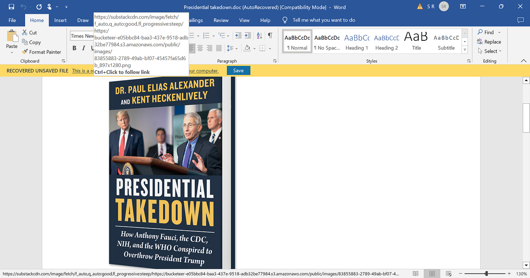This screenshot has width=530, height=278.
Task: Click the Comments speech bubble icon
Action: pos(521,20)
